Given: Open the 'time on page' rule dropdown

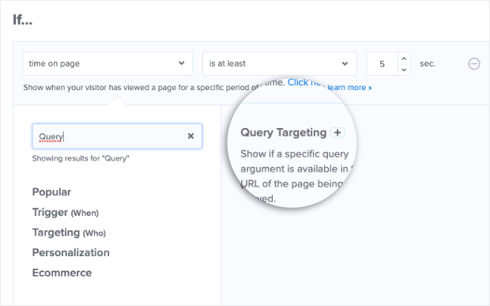Looking at the screenshot, I should 107,64.
